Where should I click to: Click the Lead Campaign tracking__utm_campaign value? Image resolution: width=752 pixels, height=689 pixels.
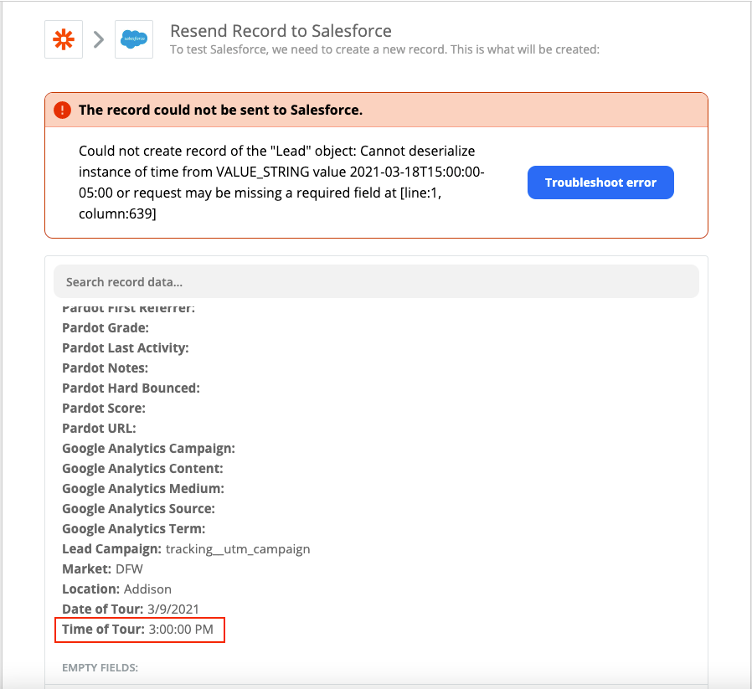point(238,549)
